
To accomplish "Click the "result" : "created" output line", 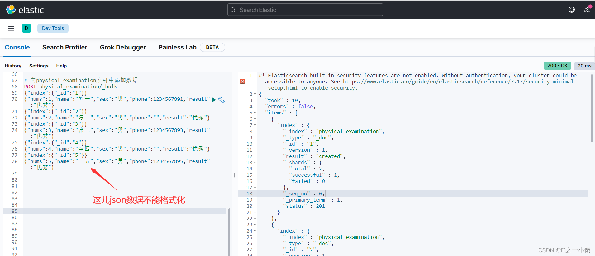I will [x=314, y=156].
